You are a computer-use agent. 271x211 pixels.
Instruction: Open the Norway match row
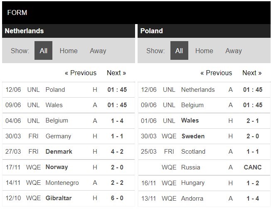coord(69,167)
